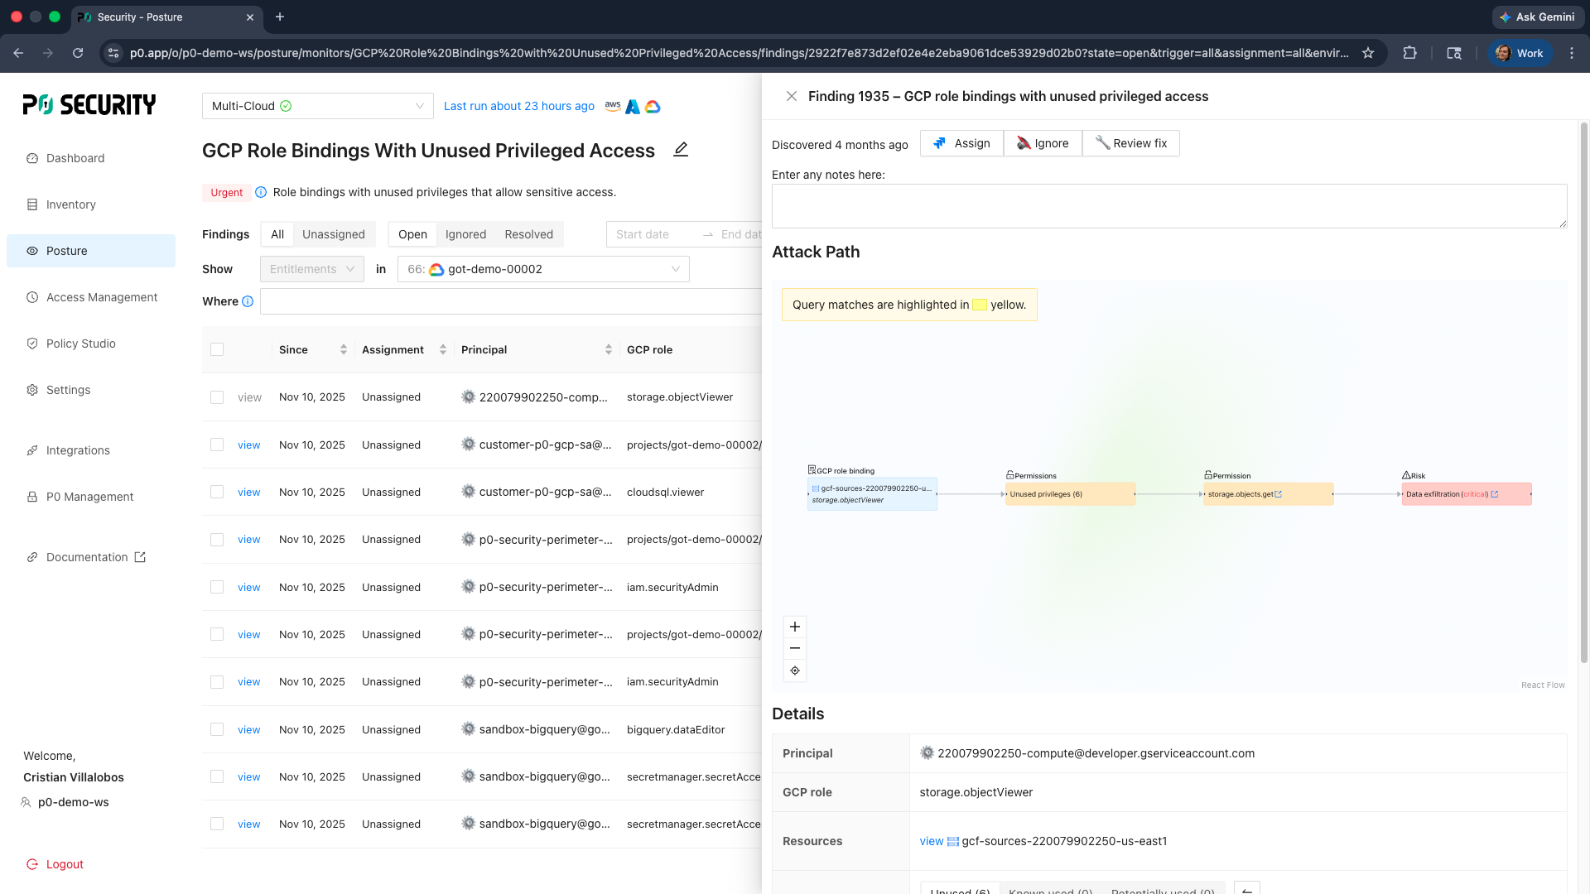Switch to the Resolved findings tab
This screenshot has height=894, width=1590.
click(528, 234)
